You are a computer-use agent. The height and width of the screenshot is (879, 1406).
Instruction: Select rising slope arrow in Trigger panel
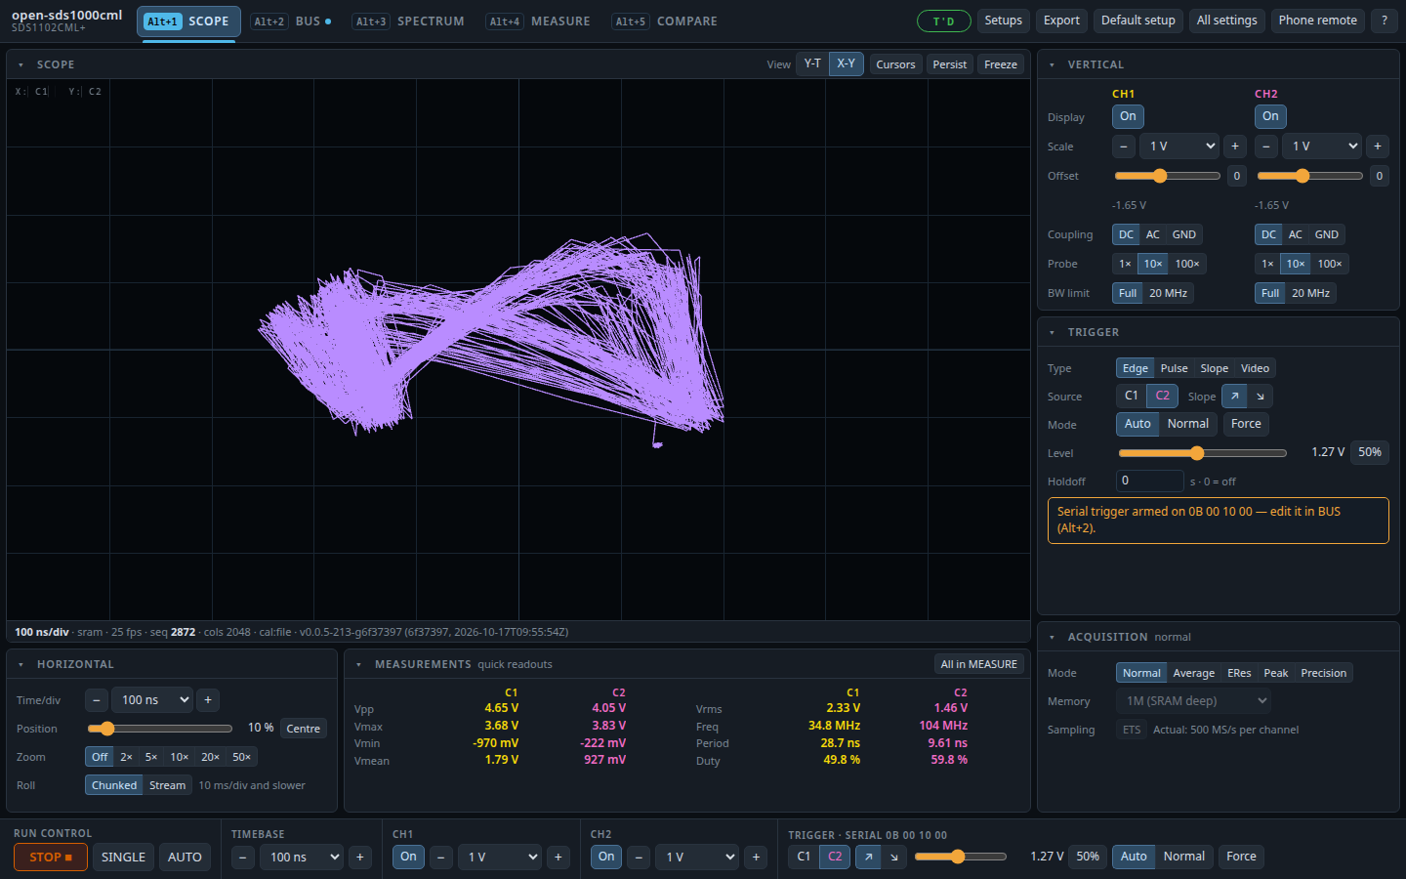click(1235, 396)
